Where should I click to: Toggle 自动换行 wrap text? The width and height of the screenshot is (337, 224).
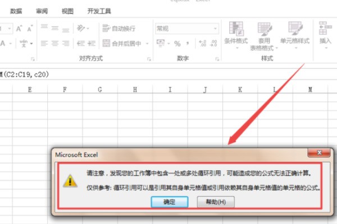119,29
